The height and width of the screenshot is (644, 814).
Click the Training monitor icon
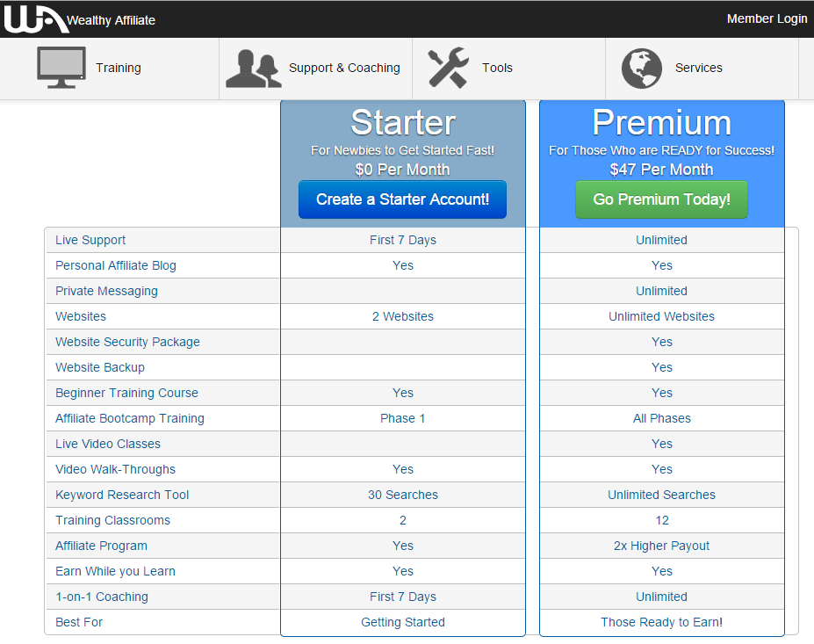pyautogui.click(x=61, y=68)
